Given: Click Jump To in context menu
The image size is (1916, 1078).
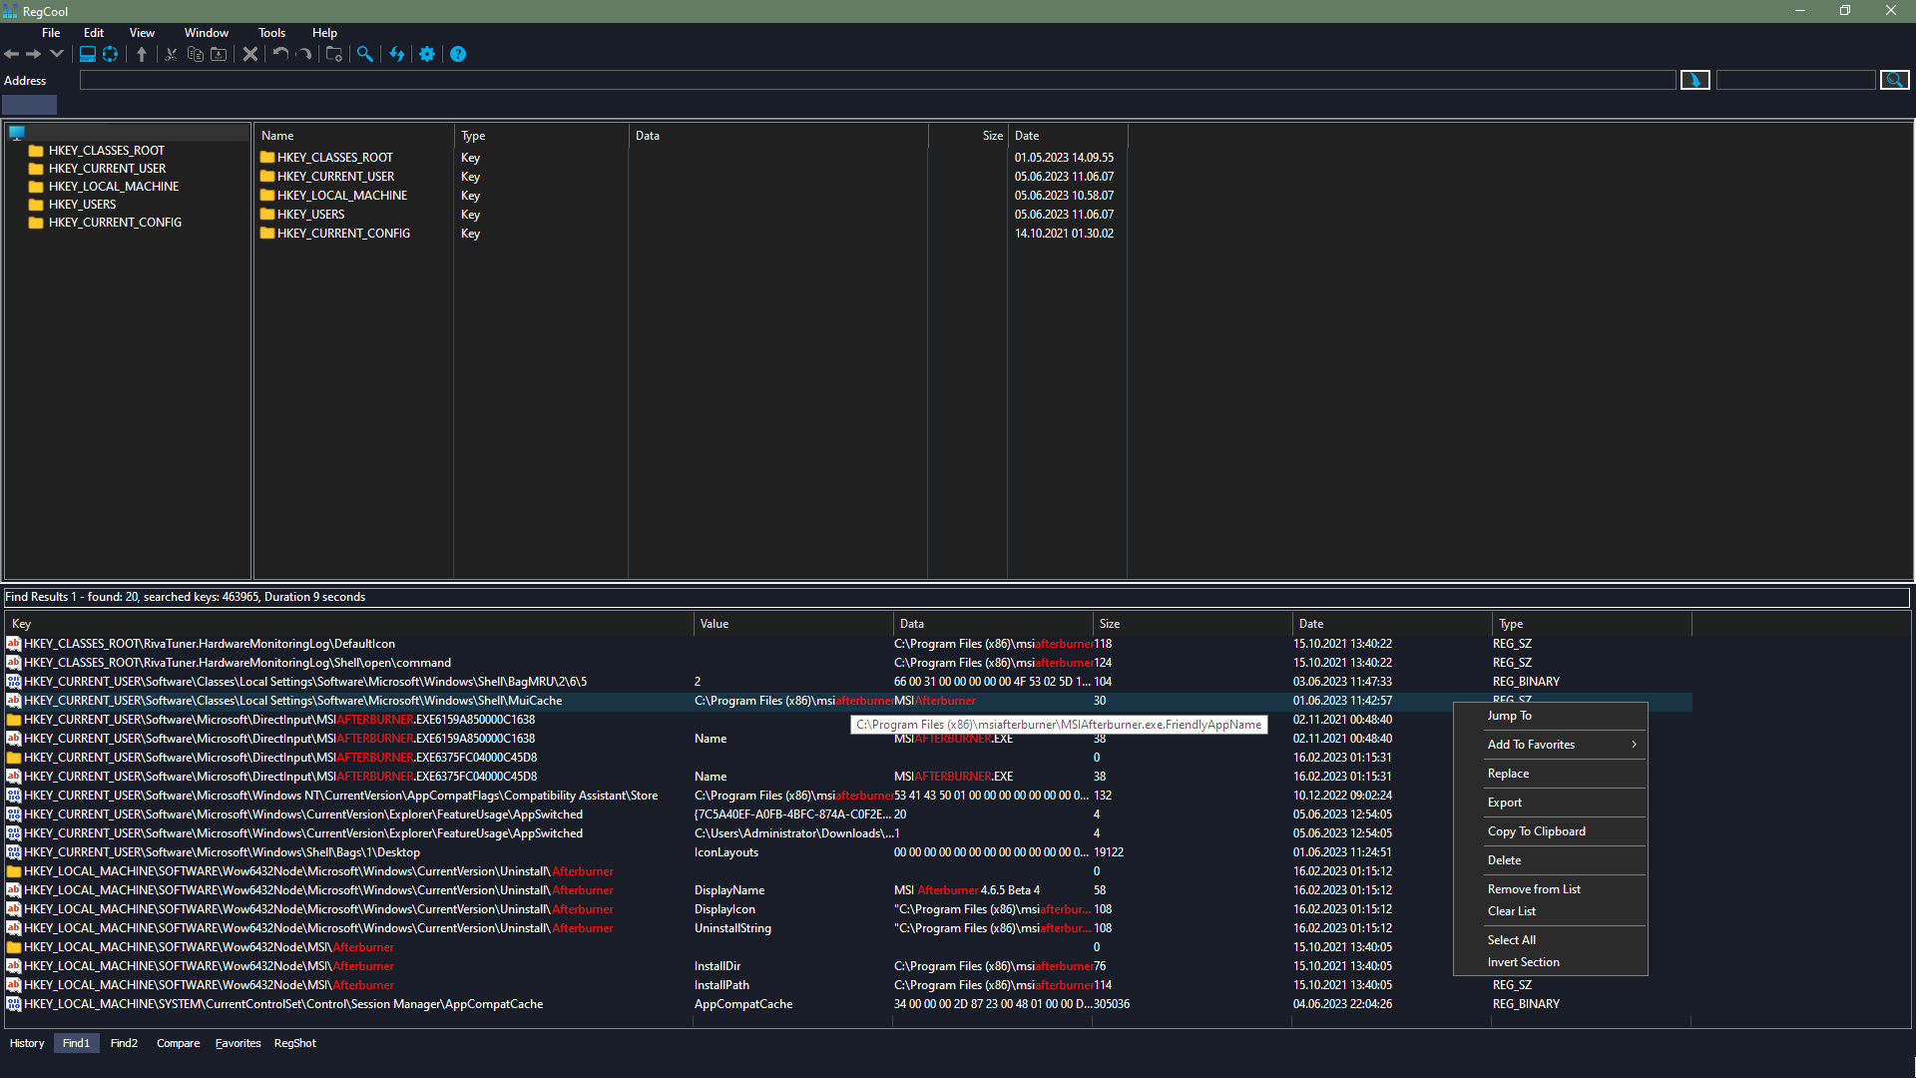Looking at the screenshot, I should tap(1509, 716).
